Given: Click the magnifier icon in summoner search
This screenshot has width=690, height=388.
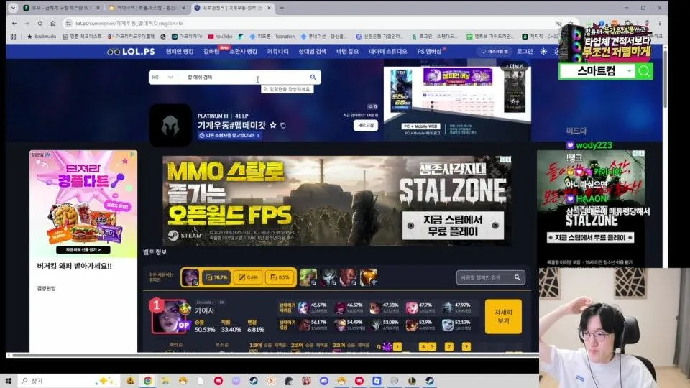Looking at the screenshot, I should [x=313, y=77].
